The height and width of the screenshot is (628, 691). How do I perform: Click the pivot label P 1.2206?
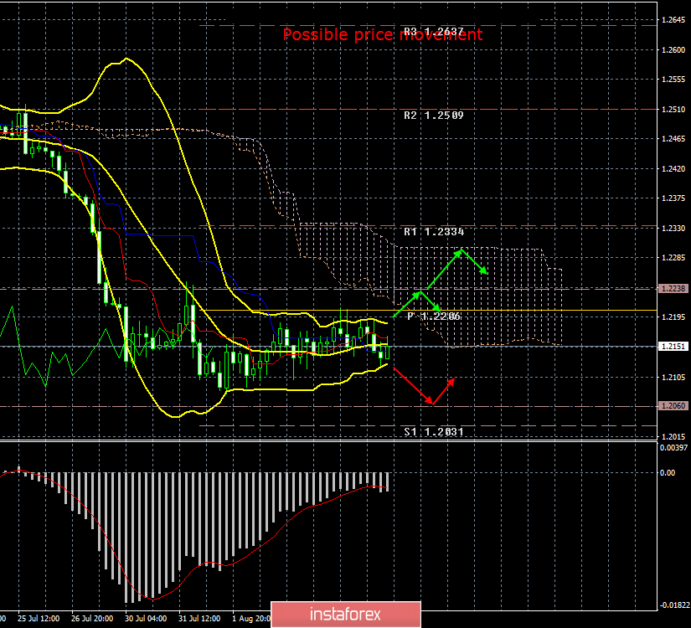431,317
